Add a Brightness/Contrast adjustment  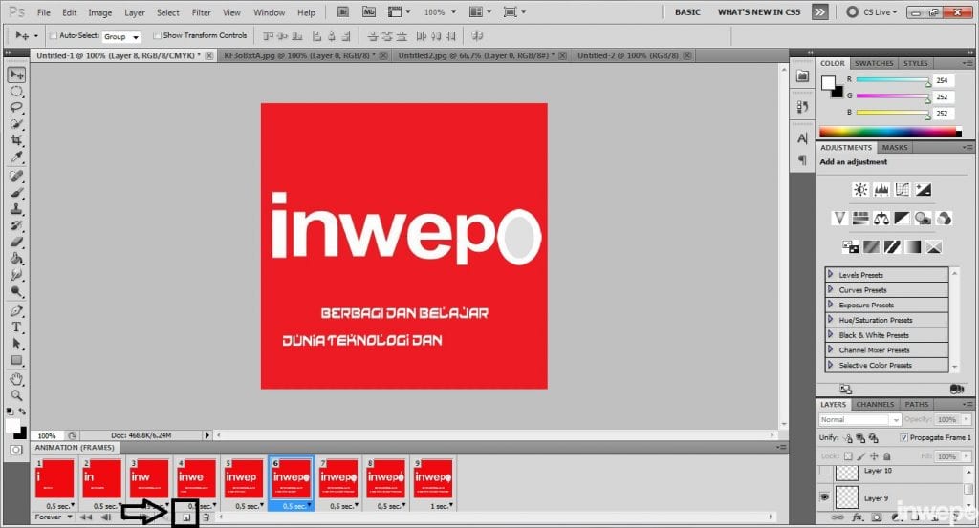pos(859,190)
